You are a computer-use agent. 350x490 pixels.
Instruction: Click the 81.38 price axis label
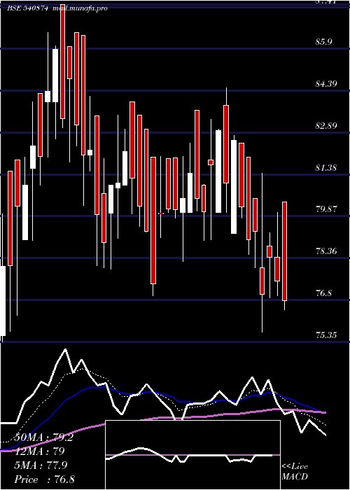tap(326, 168)
